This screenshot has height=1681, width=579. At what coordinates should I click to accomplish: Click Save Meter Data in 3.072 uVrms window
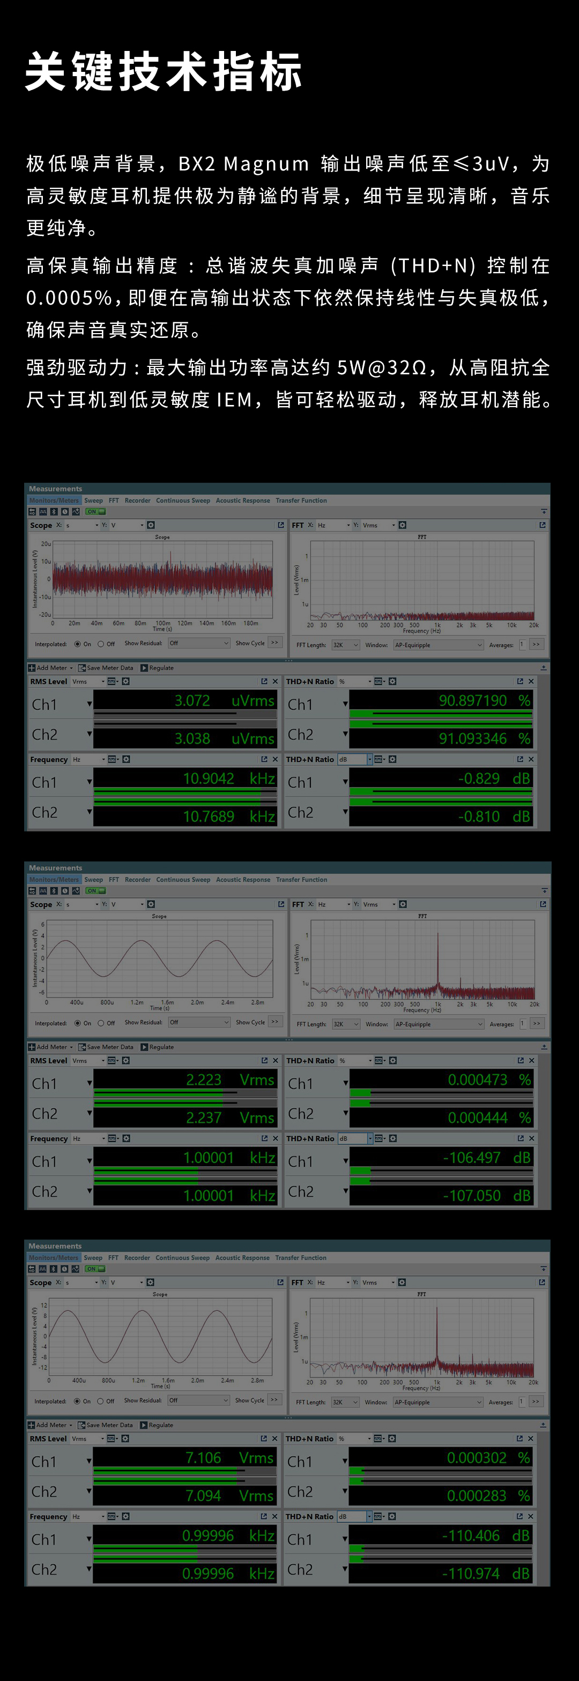[106, 668]
